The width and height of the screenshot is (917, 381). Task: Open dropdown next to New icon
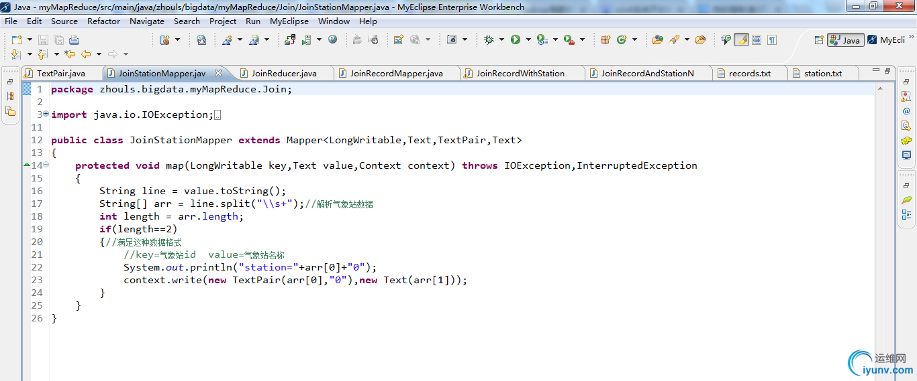30,40
